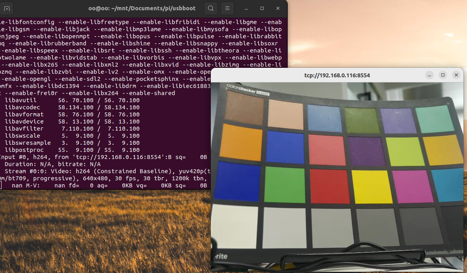Click the '--enable-frei0r' option text

pos(31,93)
